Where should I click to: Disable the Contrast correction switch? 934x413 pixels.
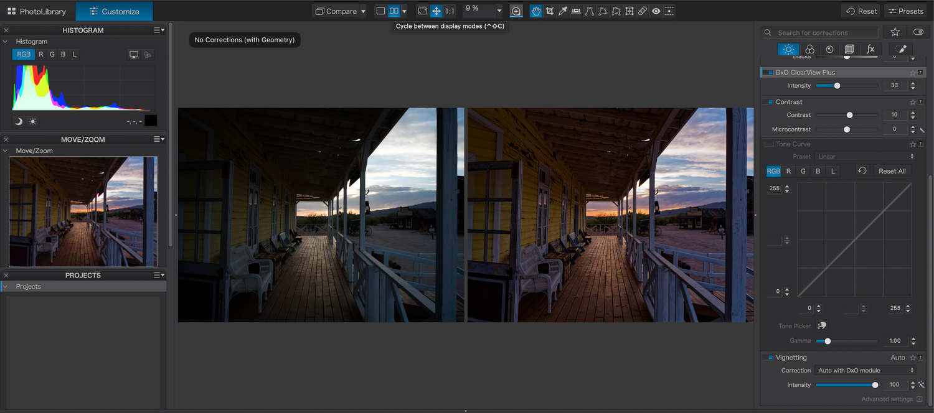click(x=768, y=102)
